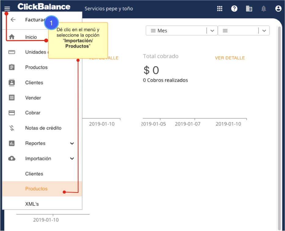Viewport: 285px width, 231px height.
Task: Open the company building icon
Action: pos(249,9)
